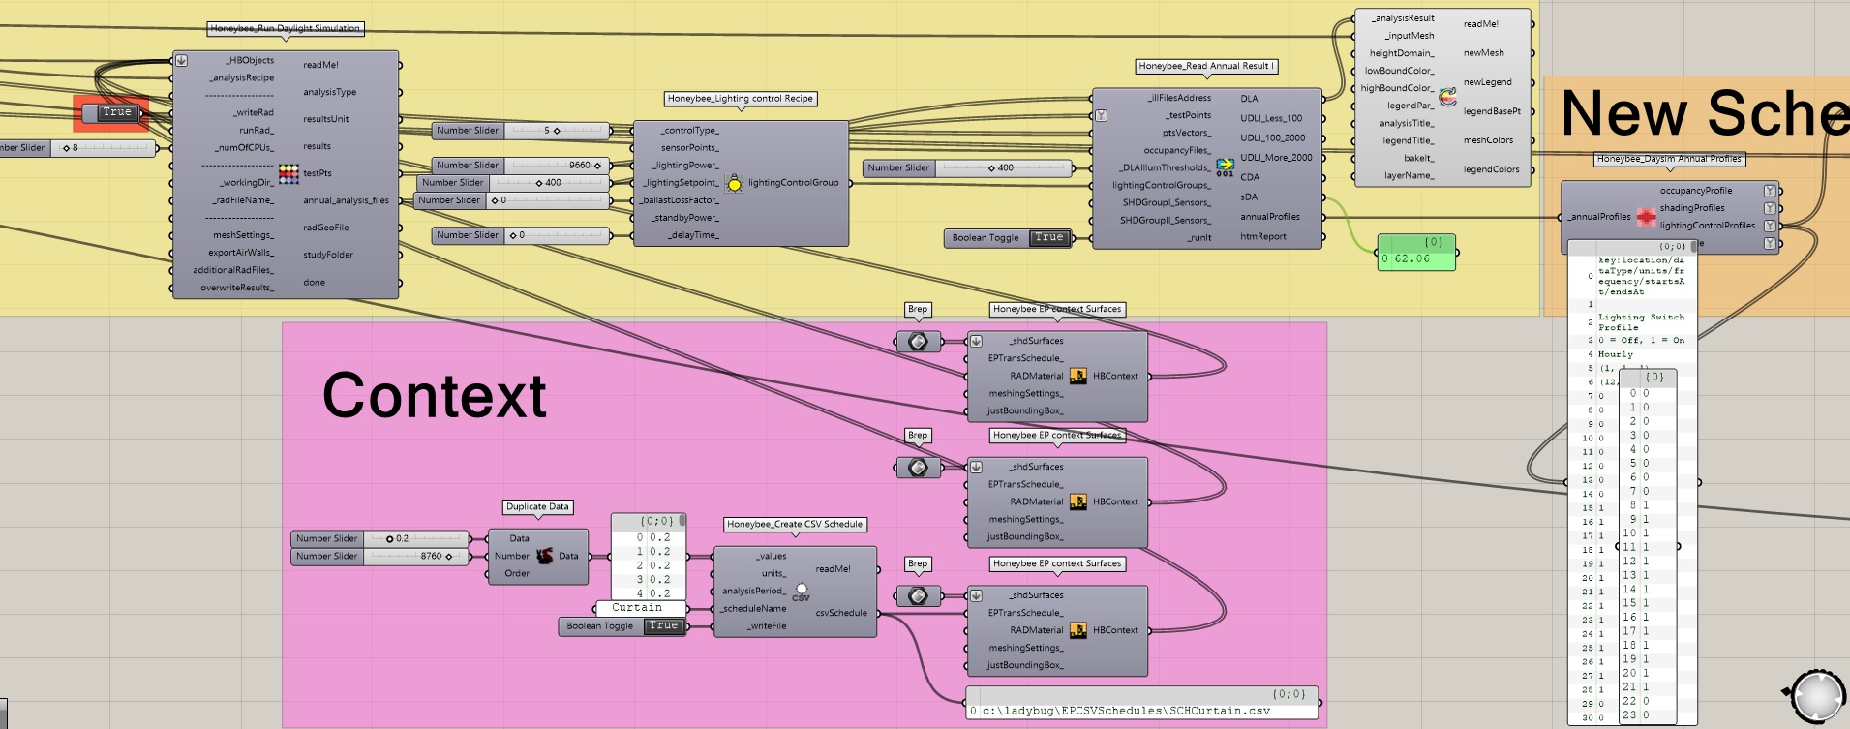Image resolution: width=1850 pixels, height=729 pixels.
Task: Click the scrollbar on the 0.2 values panel
Action: [x=682, y=520]
